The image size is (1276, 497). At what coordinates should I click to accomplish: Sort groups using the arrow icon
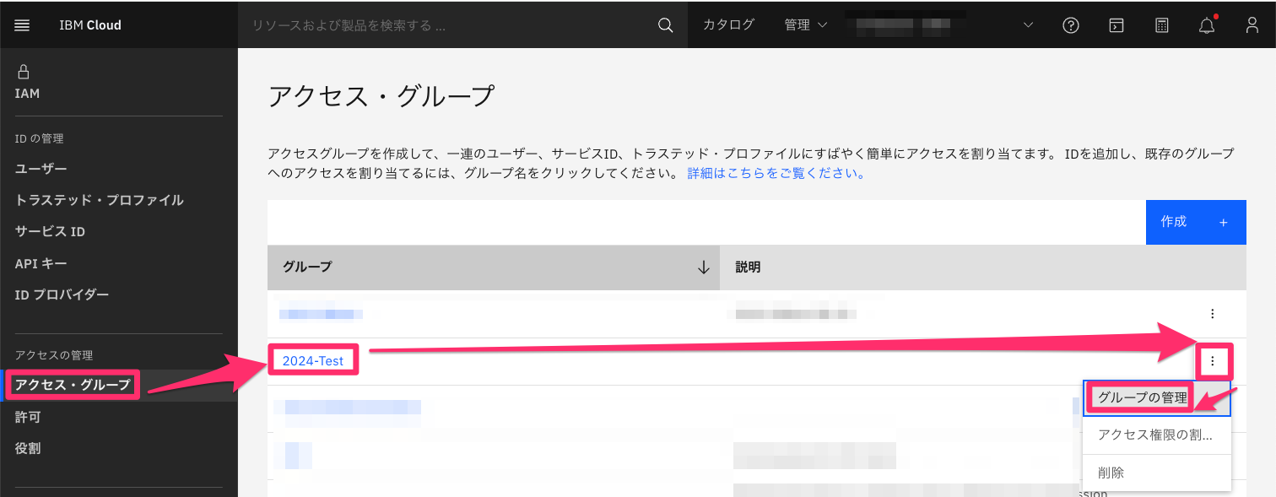(x=704, y=267)
